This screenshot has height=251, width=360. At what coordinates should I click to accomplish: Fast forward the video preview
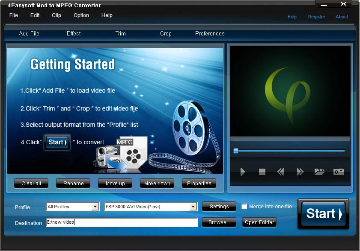299,172
